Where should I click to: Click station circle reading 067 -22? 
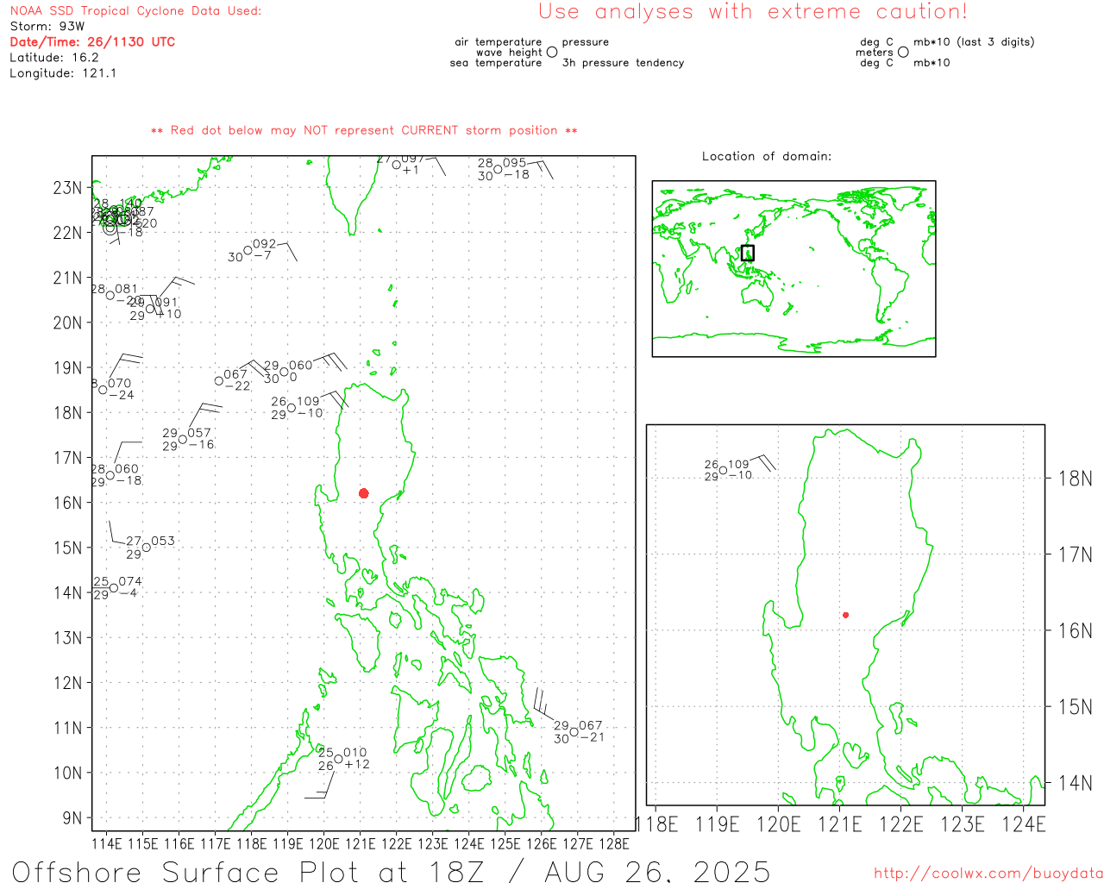click(x=219, y=380)
